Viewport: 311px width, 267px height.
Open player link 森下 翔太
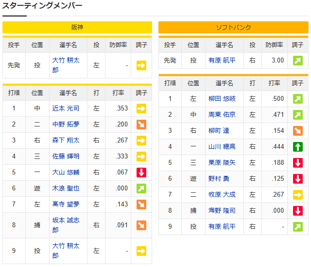click(66, 141)
